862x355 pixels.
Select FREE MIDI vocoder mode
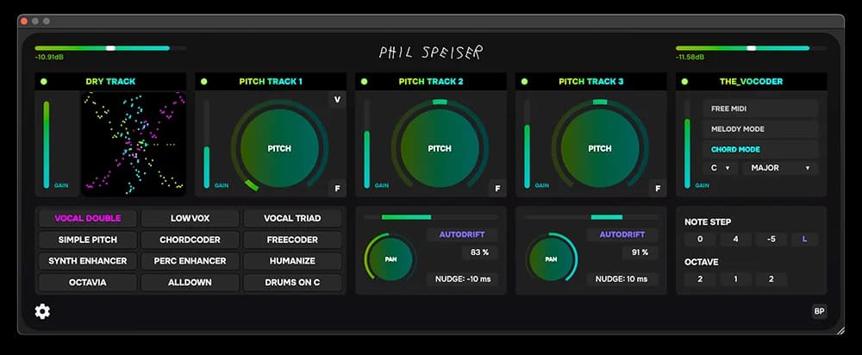coord(760,109)
